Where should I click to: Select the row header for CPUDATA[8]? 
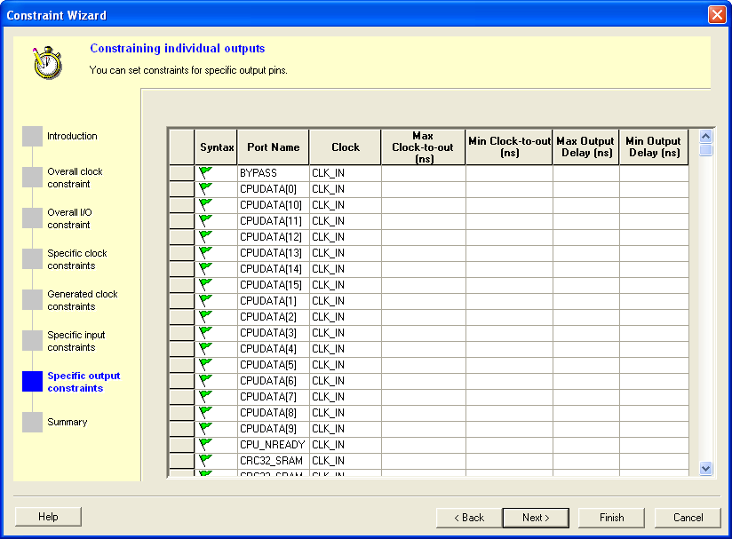[x=181, y=413]
